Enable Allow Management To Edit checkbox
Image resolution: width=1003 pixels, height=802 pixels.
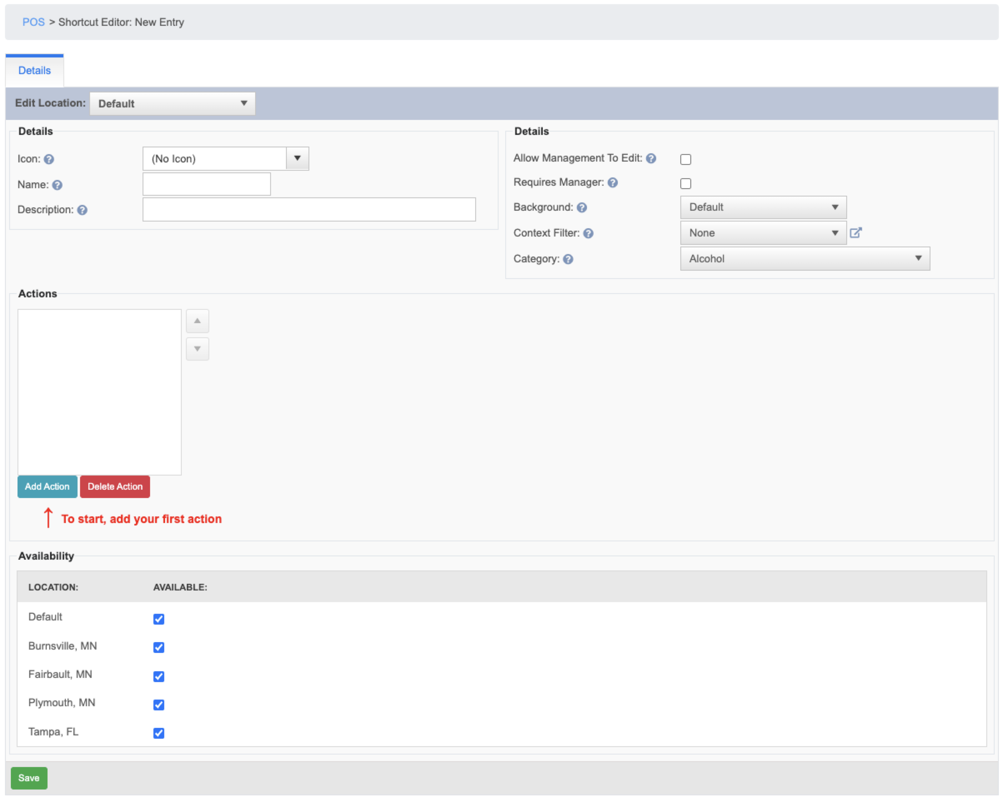click(x=685, y=159)
